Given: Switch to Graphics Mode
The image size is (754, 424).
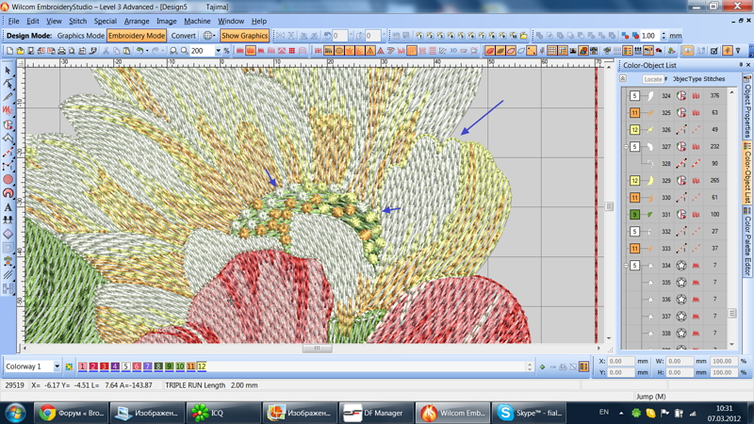Looking at the screenshot, I should pyautogui.click(x=80, y=36).
